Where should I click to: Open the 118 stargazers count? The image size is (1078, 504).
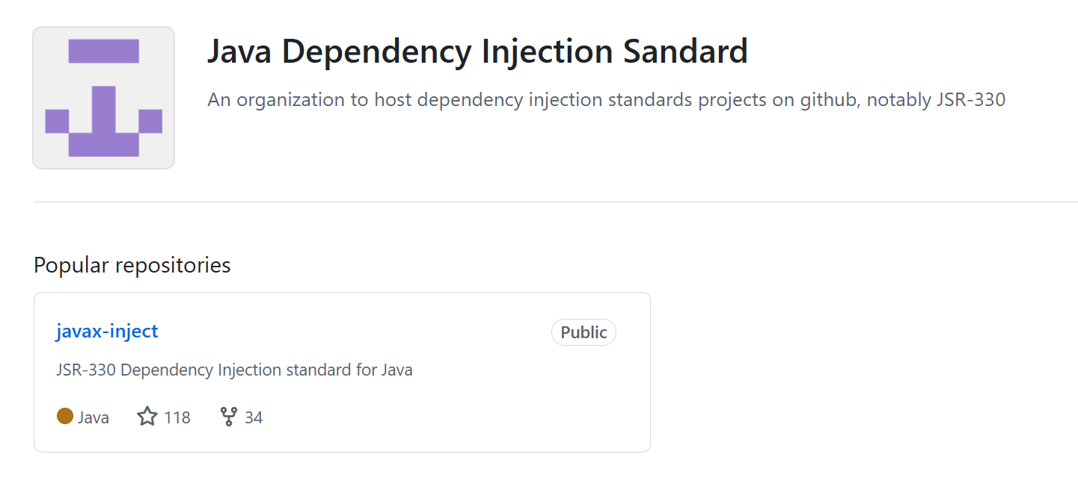tap(177, 417)
